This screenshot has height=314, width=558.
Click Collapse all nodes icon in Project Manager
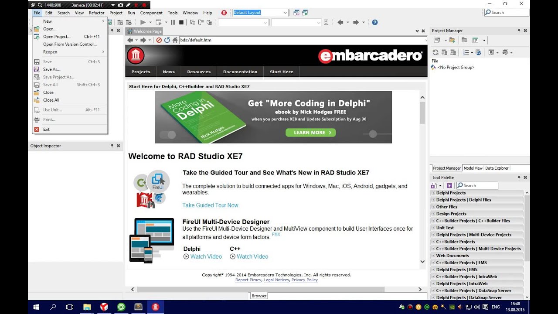(x=453, y=52)
